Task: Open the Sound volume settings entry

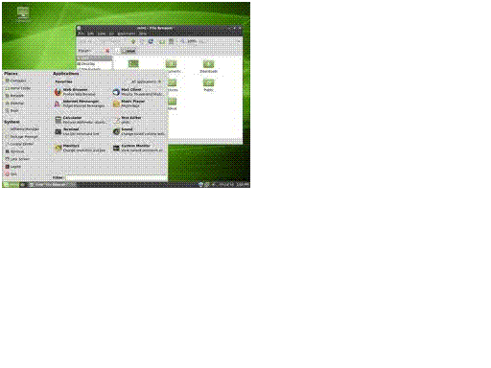Action: [138, 131]
